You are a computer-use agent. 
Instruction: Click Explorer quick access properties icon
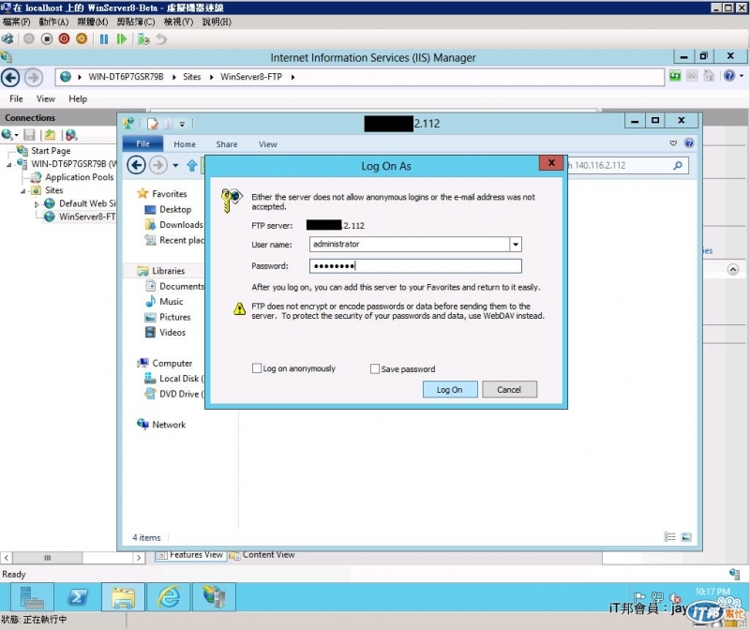click(153, 124)
